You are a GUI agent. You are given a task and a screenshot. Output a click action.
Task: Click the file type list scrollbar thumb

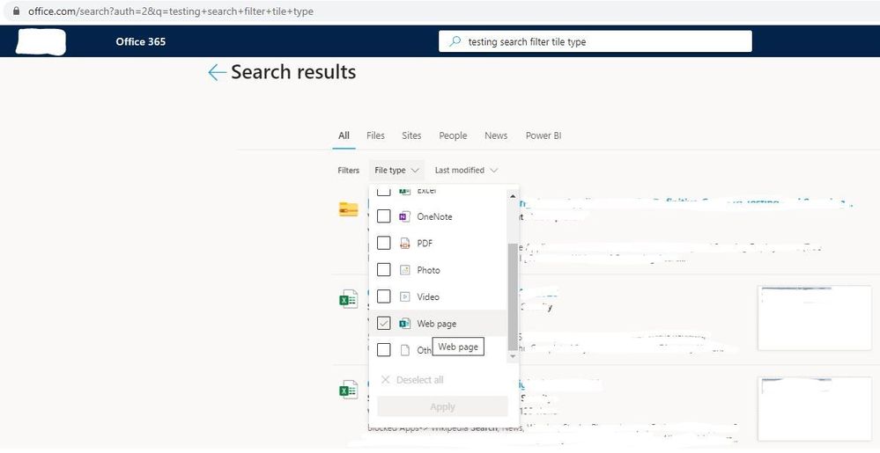click(x=513, y=297)
